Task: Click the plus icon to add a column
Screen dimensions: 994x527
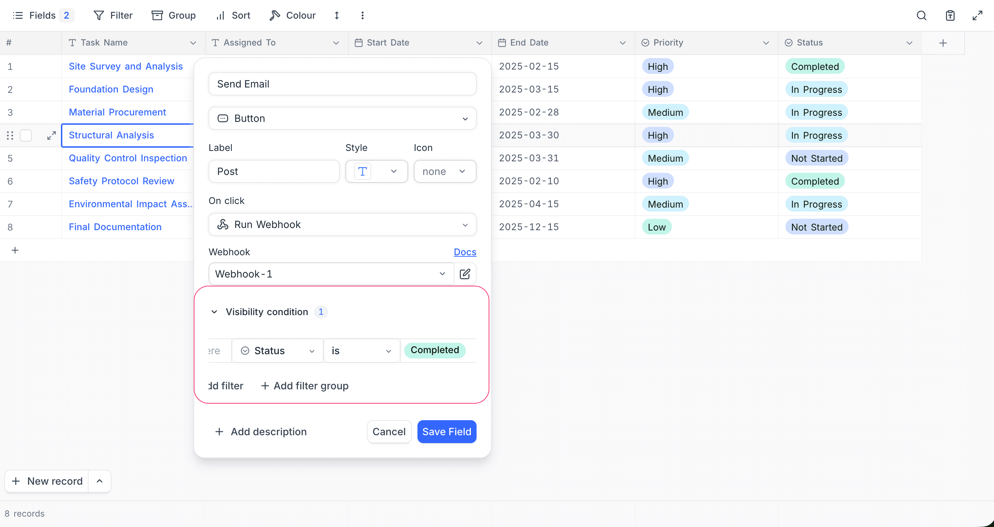Action: pyautogui.click(x=943, y=43)
